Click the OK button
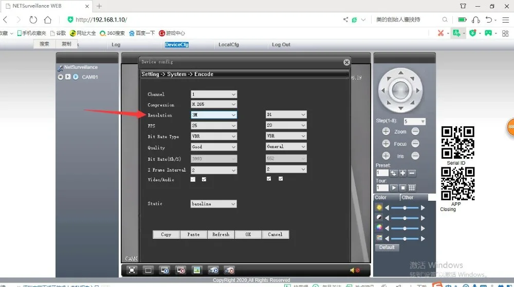Image resolution: width=514 pixels, height=287 pixels. (x=248, y=235)
